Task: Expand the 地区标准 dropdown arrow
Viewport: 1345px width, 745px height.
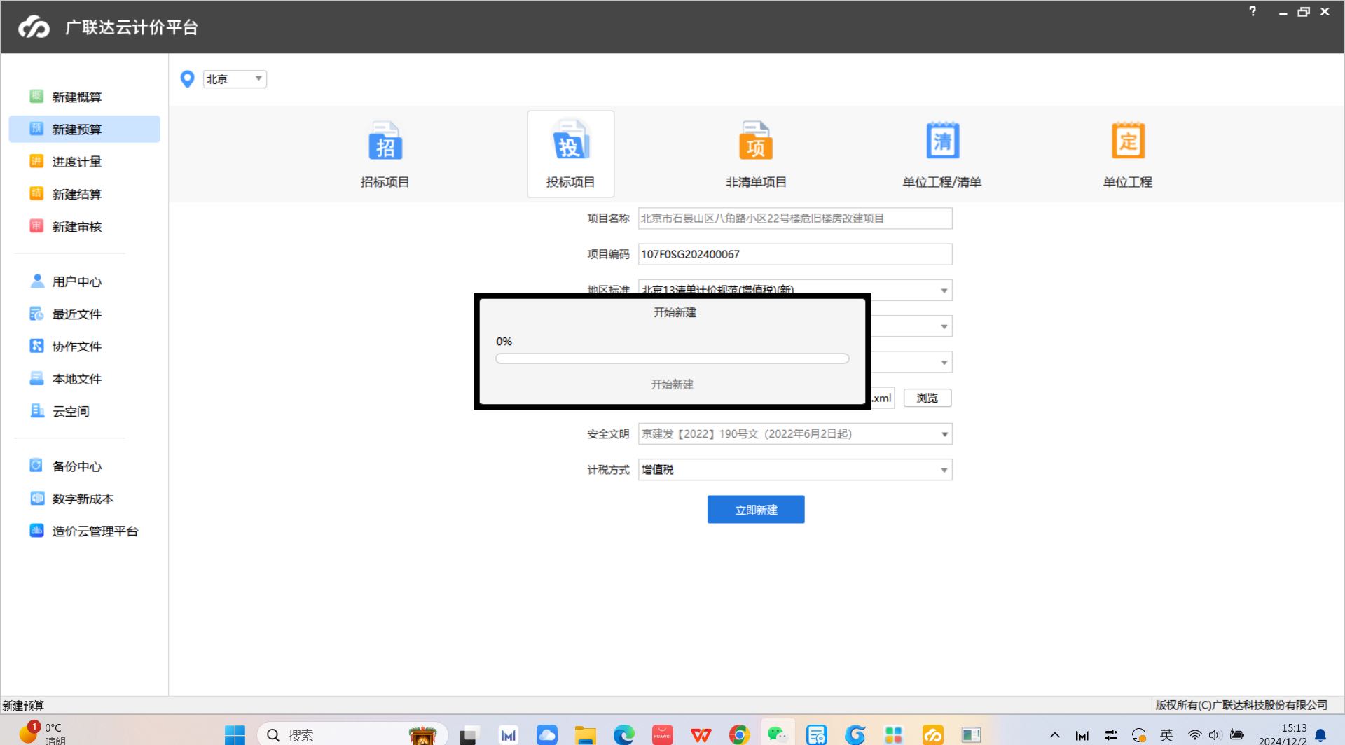Action: click(944, 290)
